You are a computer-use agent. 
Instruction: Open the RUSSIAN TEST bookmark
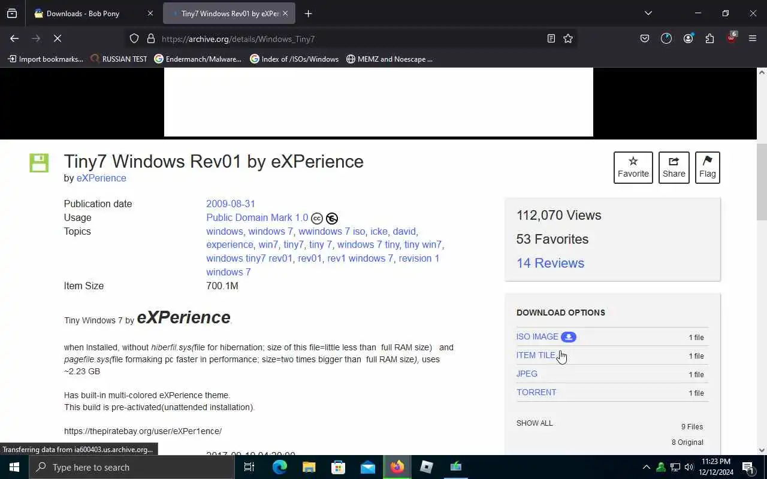pyautogui.click(x=119, y=59)
